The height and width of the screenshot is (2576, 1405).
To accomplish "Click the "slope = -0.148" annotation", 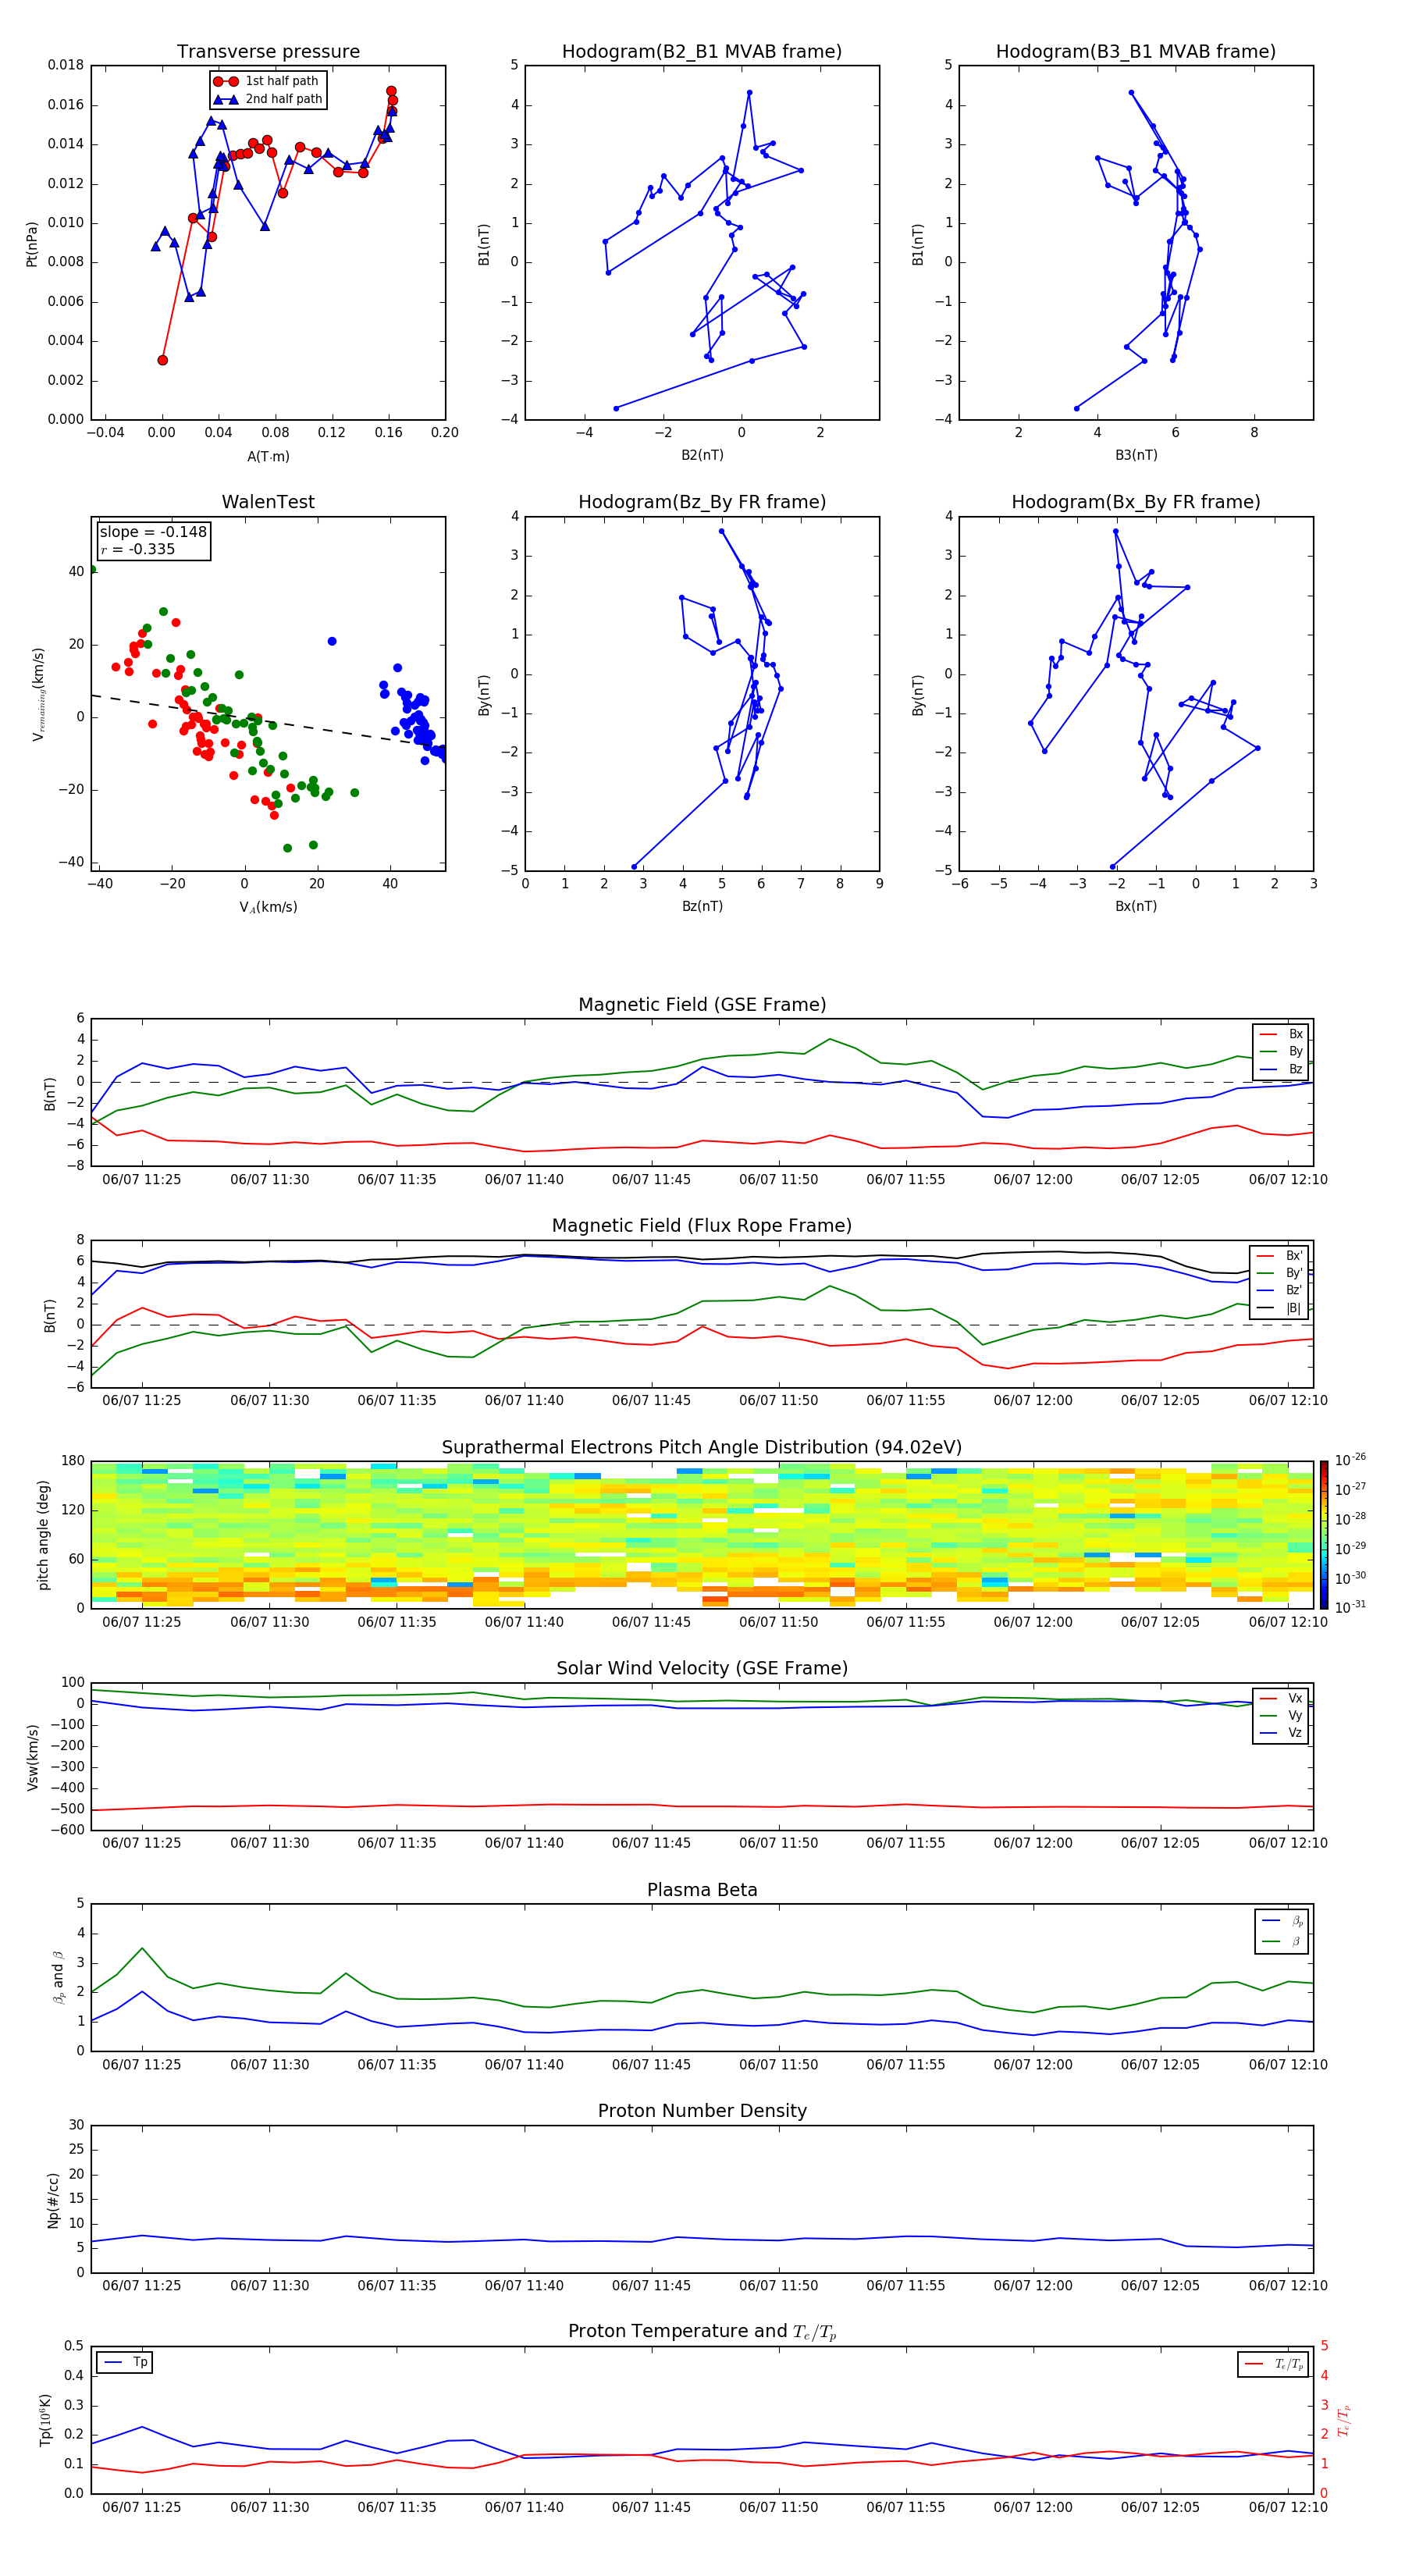I will [153, 532].
